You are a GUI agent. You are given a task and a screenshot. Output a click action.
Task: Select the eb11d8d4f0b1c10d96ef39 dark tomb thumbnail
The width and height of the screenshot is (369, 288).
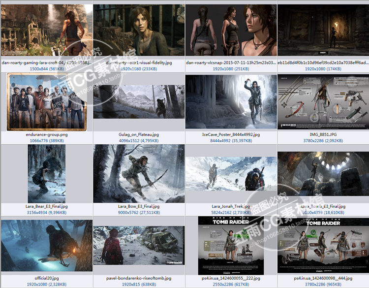pyautogui.click(x=323, y=30)
